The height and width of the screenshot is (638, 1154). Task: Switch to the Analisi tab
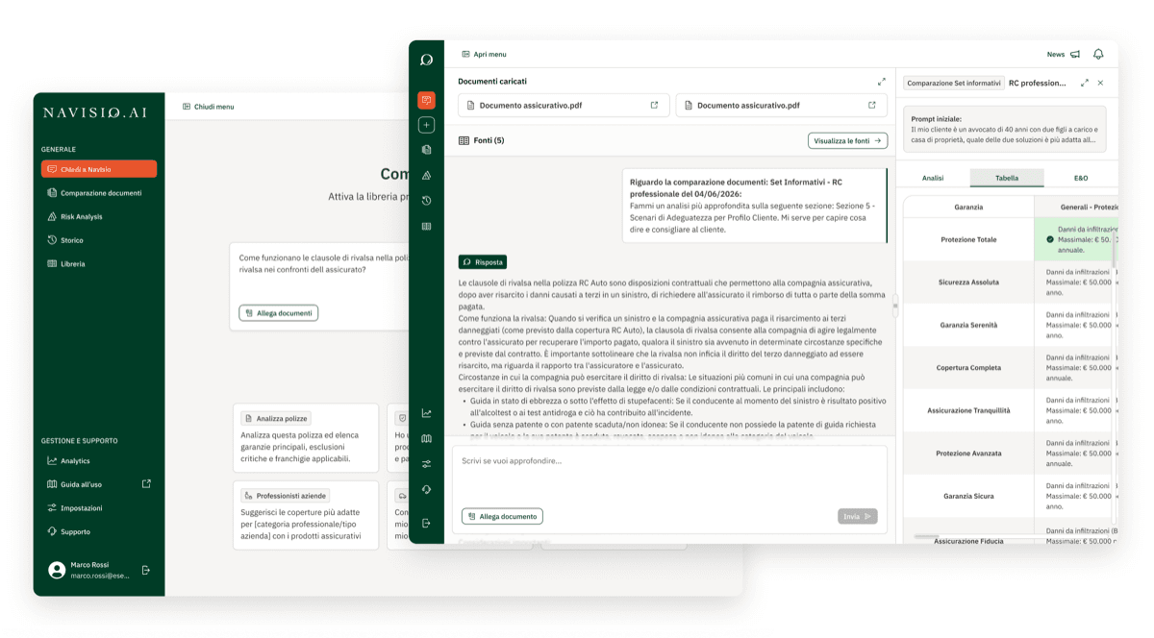933,178
